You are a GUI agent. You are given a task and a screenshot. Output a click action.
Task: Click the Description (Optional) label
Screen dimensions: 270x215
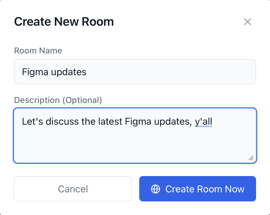pyautogui.click(x=58, y=100)
